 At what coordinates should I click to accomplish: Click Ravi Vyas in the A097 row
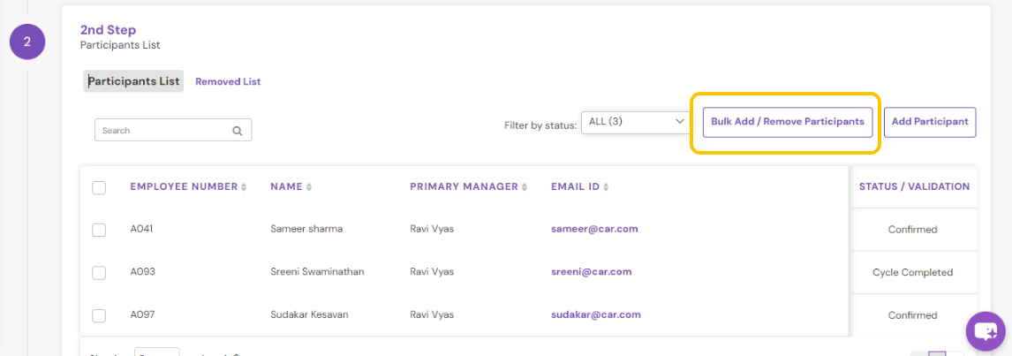click(432, 315)
